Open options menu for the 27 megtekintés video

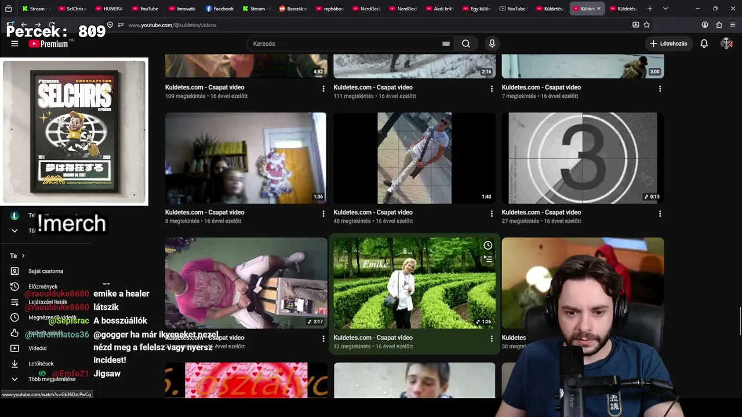[x=660, y=214]
